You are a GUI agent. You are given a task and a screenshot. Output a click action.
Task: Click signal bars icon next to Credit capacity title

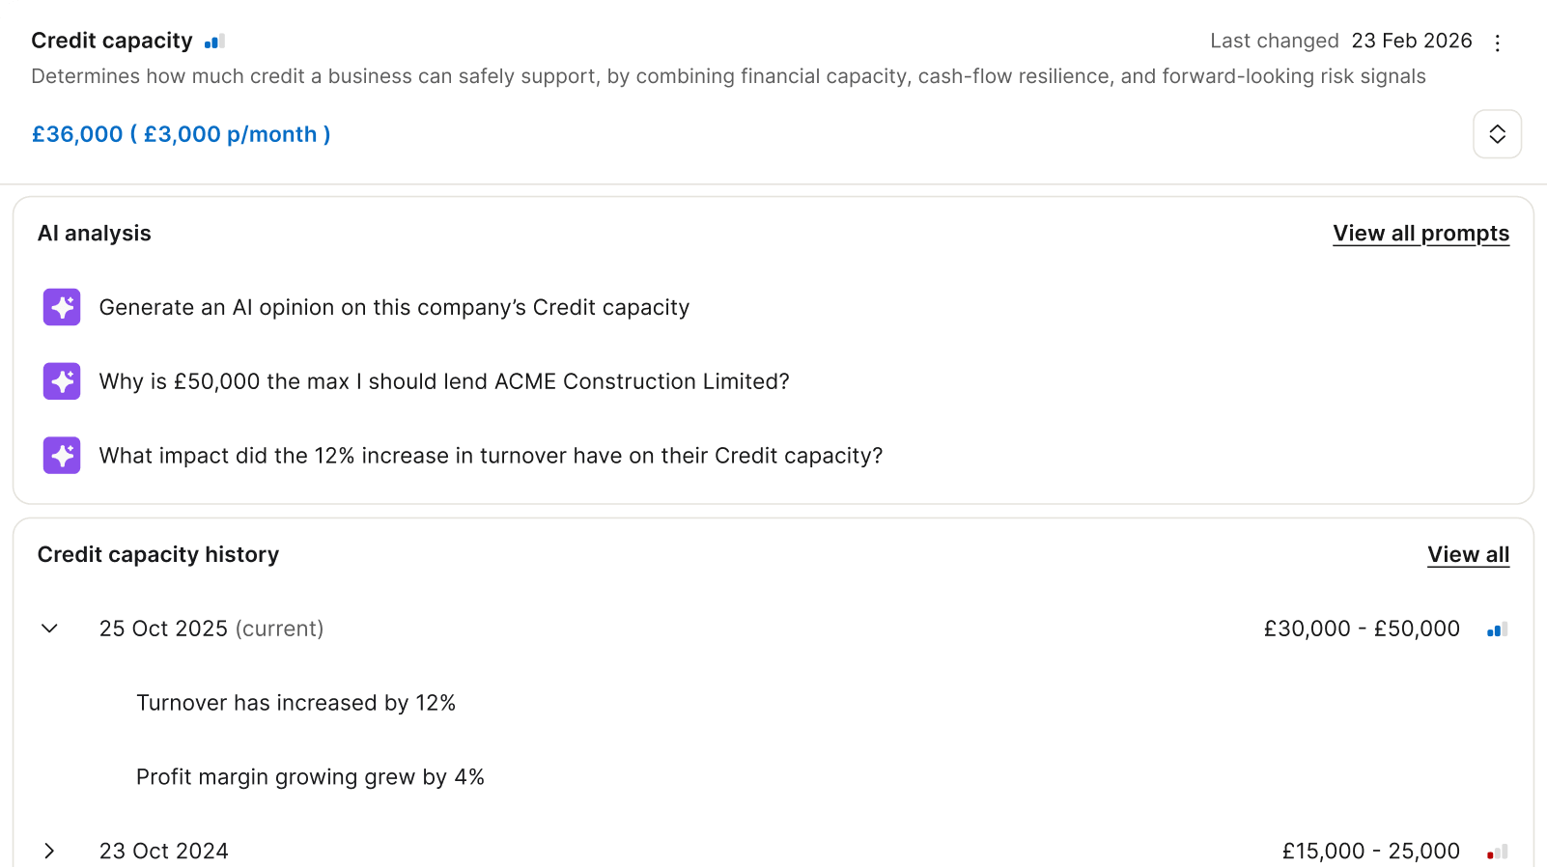214,42
